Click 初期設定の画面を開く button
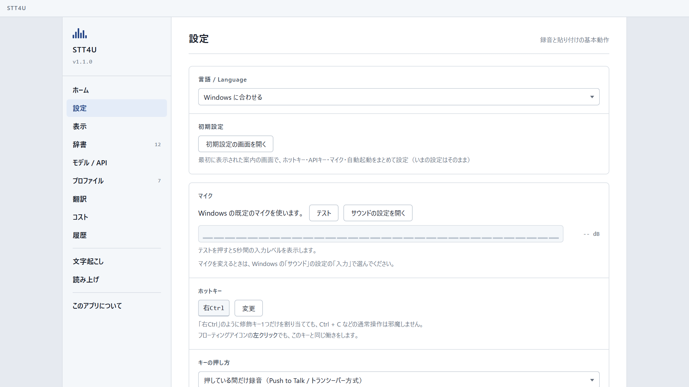Viewport: 689px width, 387px height. [x=236, y=144]
